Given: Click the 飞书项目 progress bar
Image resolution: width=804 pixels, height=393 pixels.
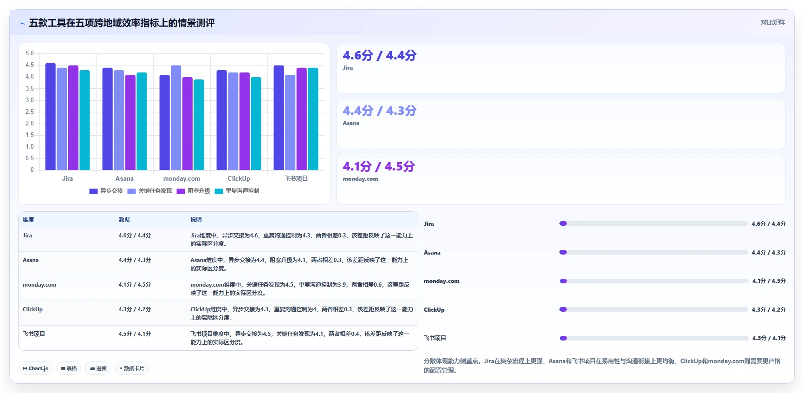Looking at the screenshot, I should tap(654, 338).
